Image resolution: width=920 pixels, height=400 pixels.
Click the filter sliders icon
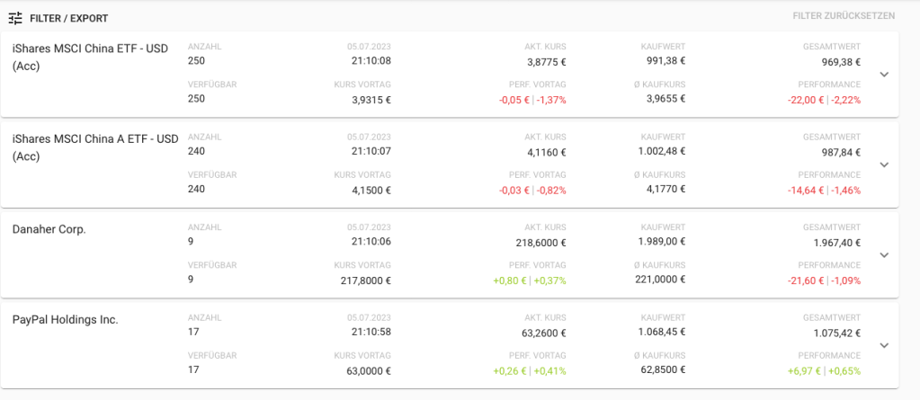point(15,18)
